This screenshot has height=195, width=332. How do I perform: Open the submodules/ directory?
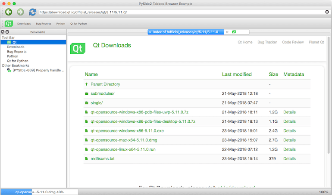103,93
